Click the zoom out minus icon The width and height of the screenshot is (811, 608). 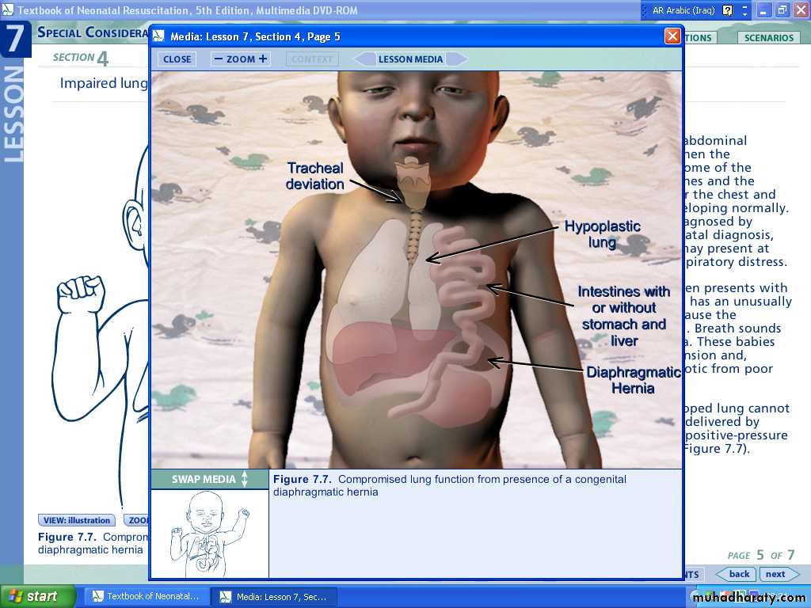(219, 59)
